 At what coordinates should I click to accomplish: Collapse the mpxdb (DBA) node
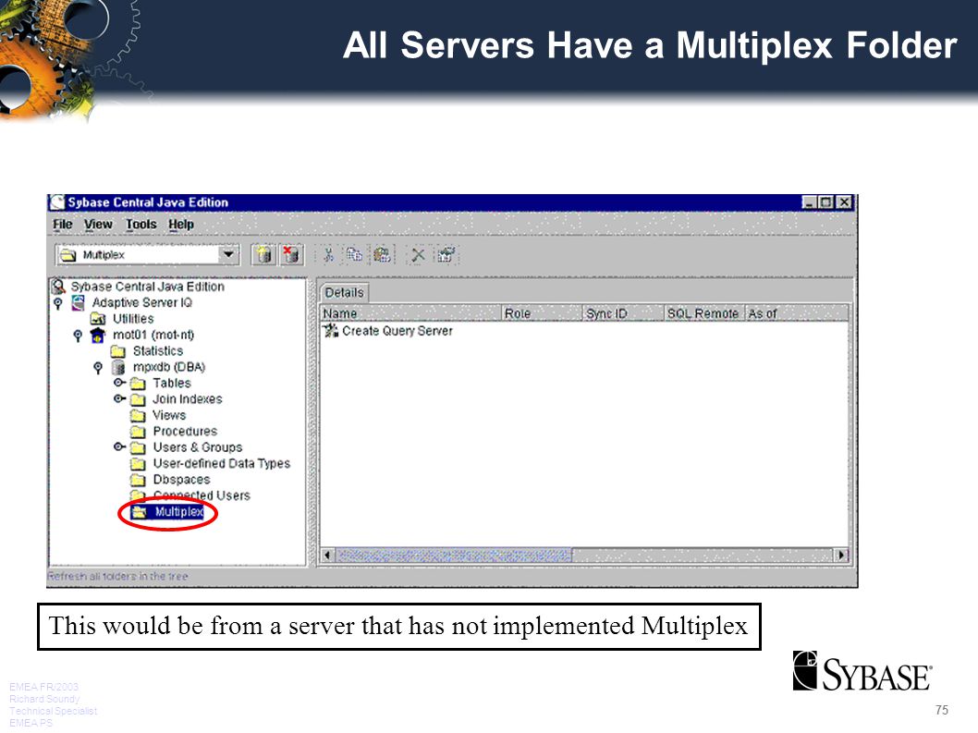pyautogui.click(x=98, y=368)
